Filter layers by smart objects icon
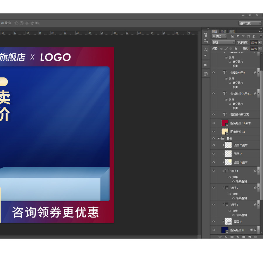The height and width of the screenshot is (263, 263). (254, 36)
